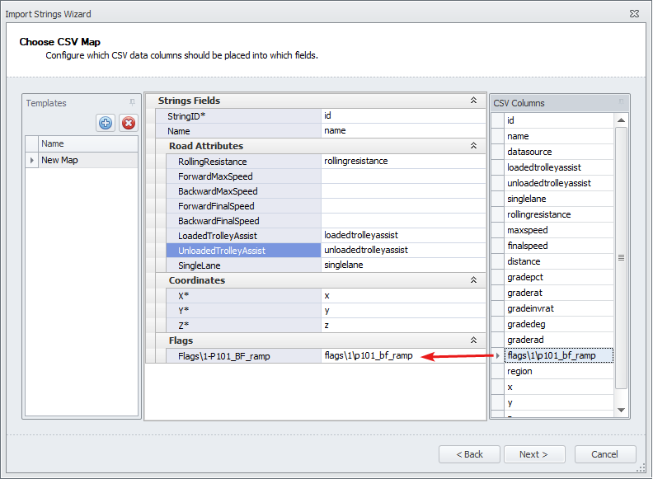Collapse the Strings Fields section
Image resolution: width=653 pixels, height=479 pixels.
[x=473, y=101]
